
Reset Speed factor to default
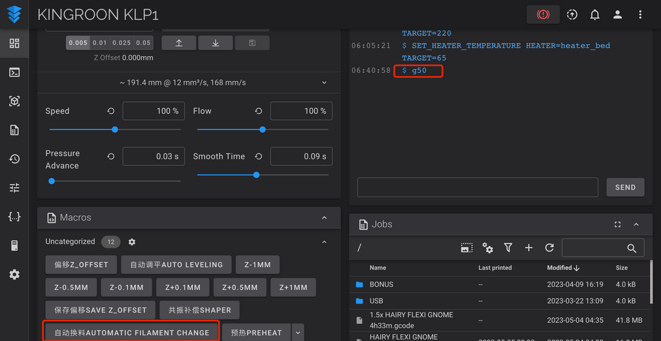click(111, 111)
